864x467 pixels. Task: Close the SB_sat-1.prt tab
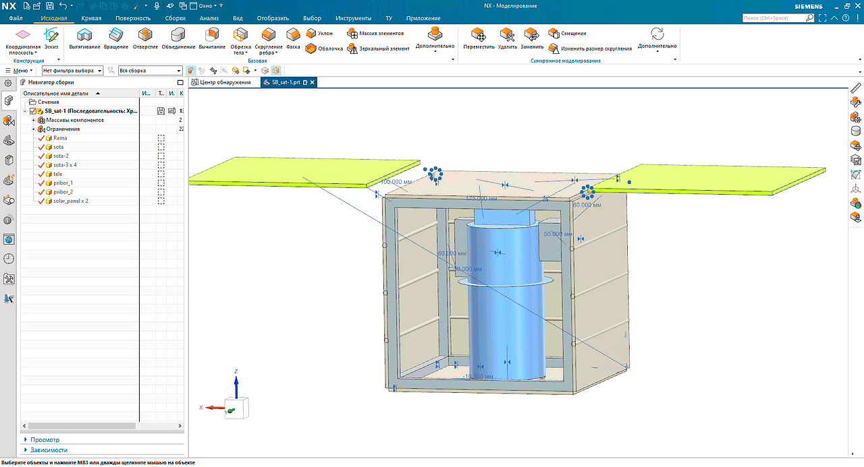(313, 82)
